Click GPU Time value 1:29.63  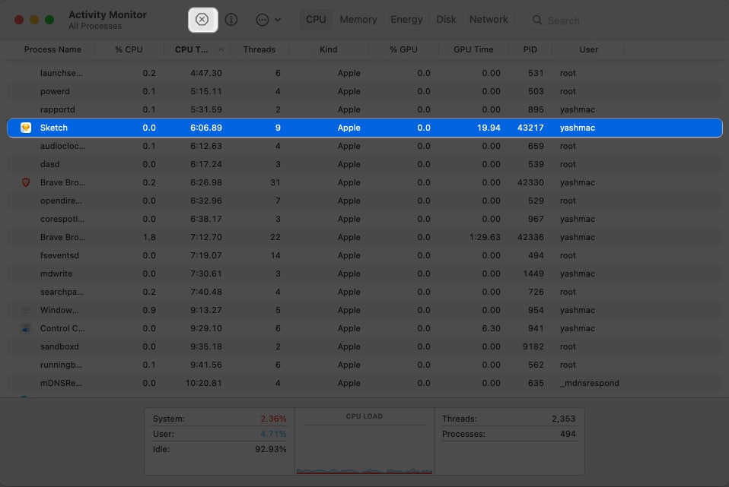click(485, 237)
